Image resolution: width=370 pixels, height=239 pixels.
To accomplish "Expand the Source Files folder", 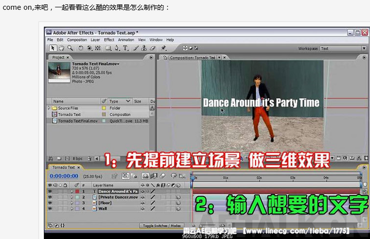I will tap(49, 108).
